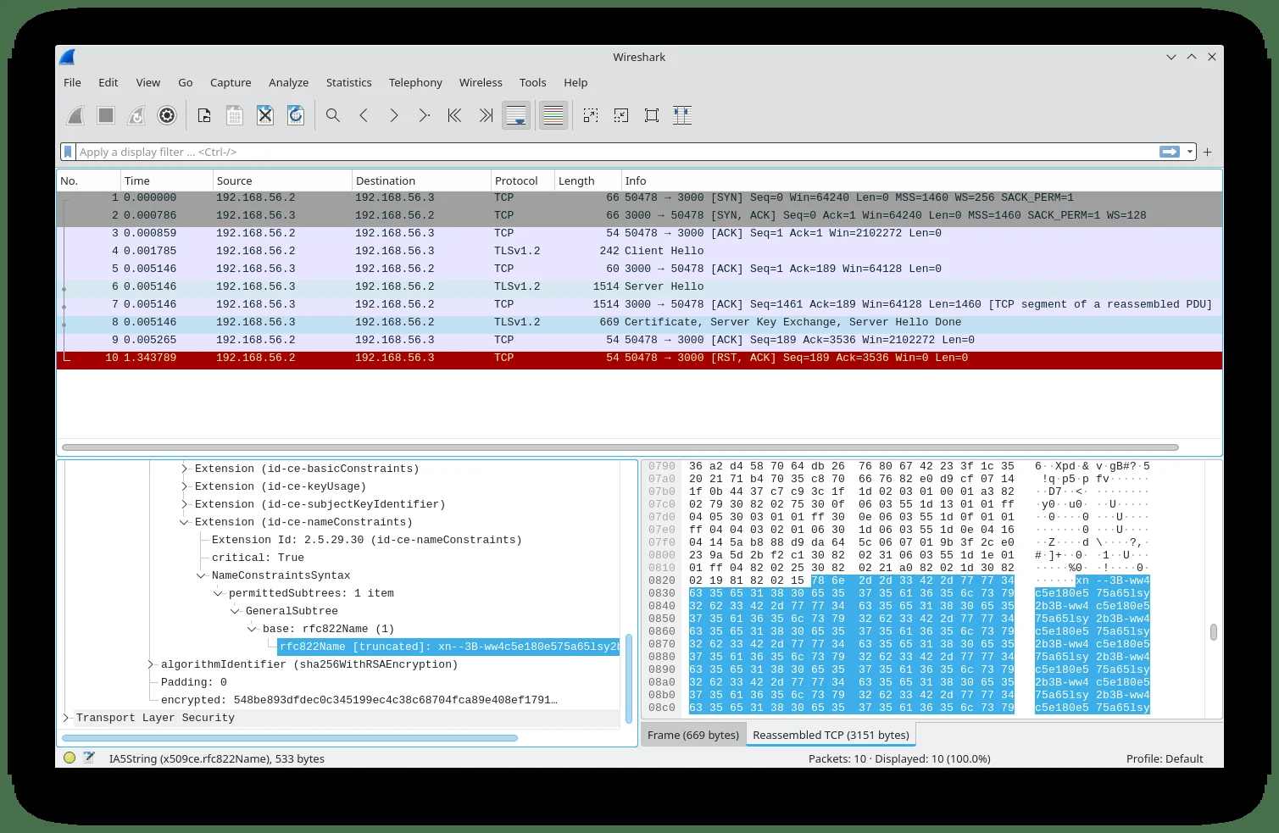The height and width of the screenshot is (833, 1279).
Task: Open the Statistics menu
Action: [x=349, y=82]
